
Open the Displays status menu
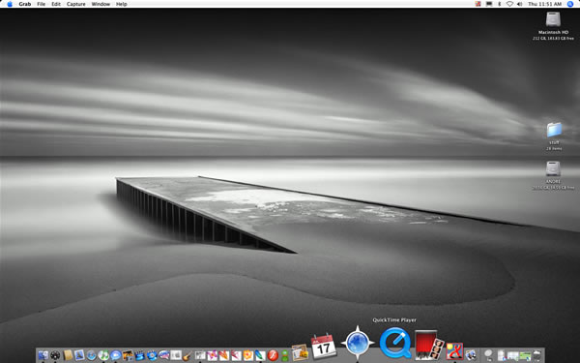[489, 4]
